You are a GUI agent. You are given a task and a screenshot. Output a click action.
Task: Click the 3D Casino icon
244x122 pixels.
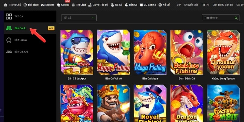(141, 5)
